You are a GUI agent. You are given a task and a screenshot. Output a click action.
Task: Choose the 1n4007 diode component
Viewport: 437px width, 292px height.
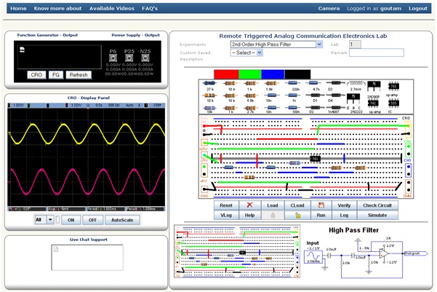click(335, 108)
